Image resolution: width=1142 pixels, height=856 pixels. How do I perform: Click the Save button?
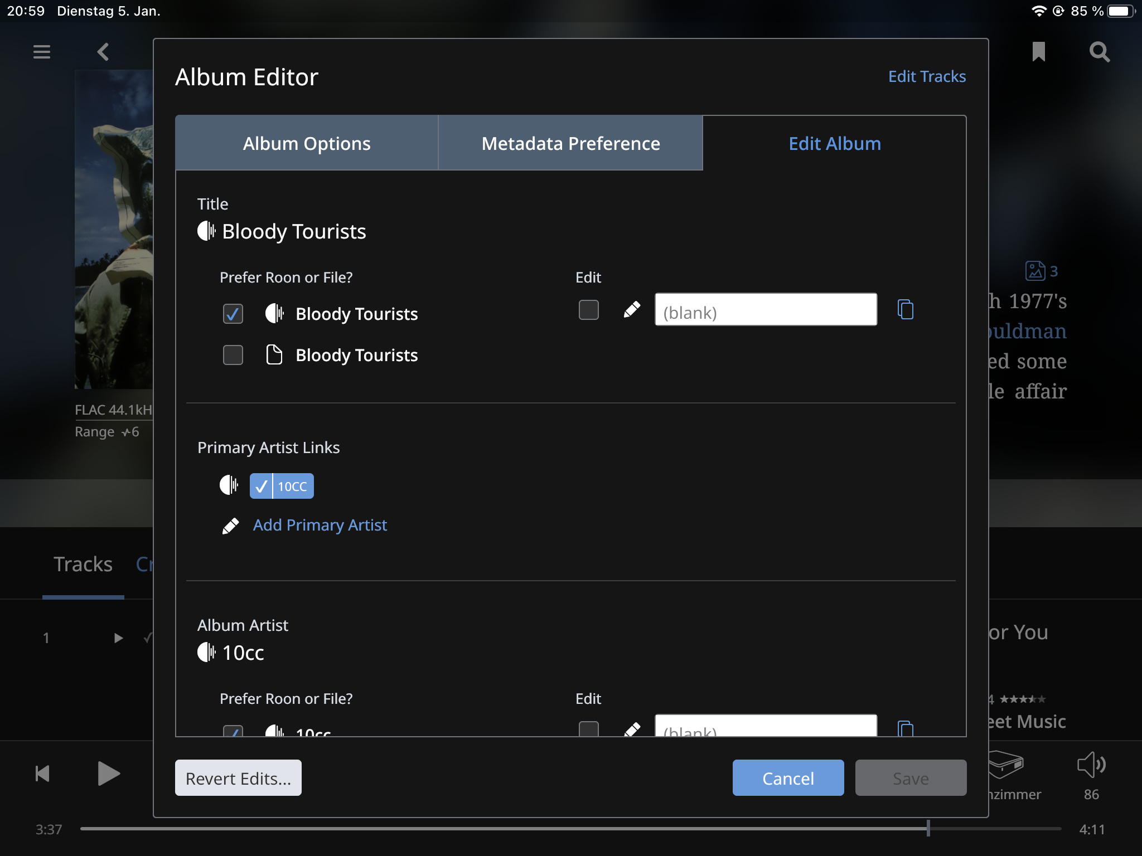[911, 778]
